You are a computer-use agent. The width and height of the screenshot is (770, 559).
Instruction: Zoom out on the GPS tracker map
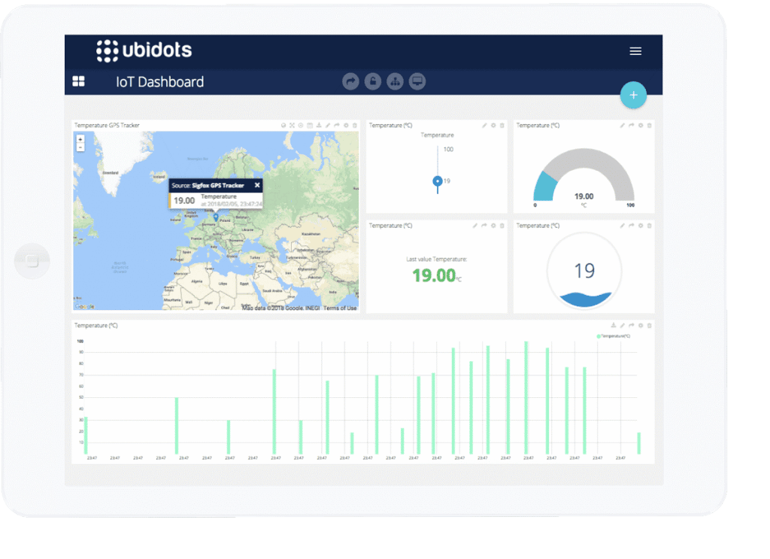pos(80,147)
